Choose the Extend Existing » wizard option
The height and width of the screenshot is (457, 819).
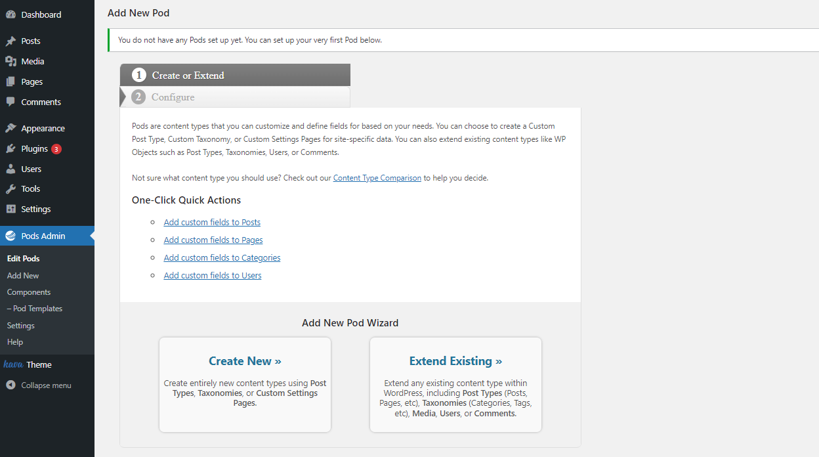point(455,385)
